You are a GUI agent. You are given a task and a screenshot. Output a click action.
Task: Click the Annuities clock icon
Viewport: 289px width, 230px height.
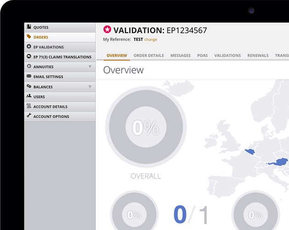pos(29,67)
